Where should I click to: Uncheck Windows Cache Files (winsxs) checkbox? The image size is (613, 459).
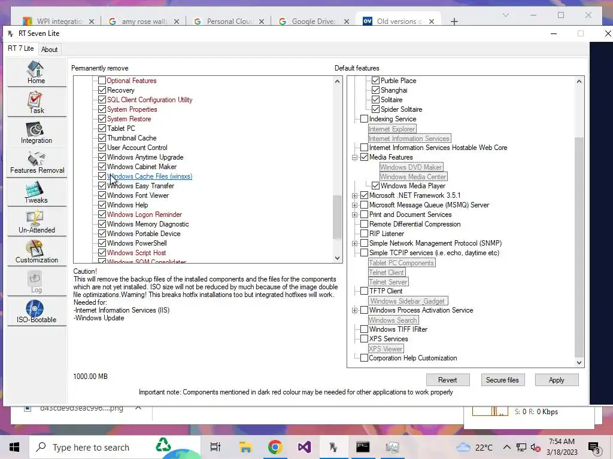pos(102,176)
